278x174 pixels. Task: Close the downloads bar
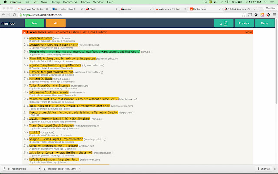pyautogui.click(x=275, y=169)
